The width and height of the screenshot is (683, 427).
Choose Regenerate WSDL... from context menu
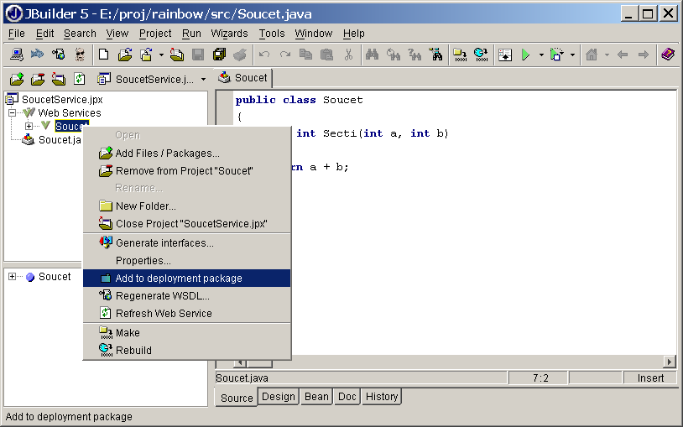162,296
